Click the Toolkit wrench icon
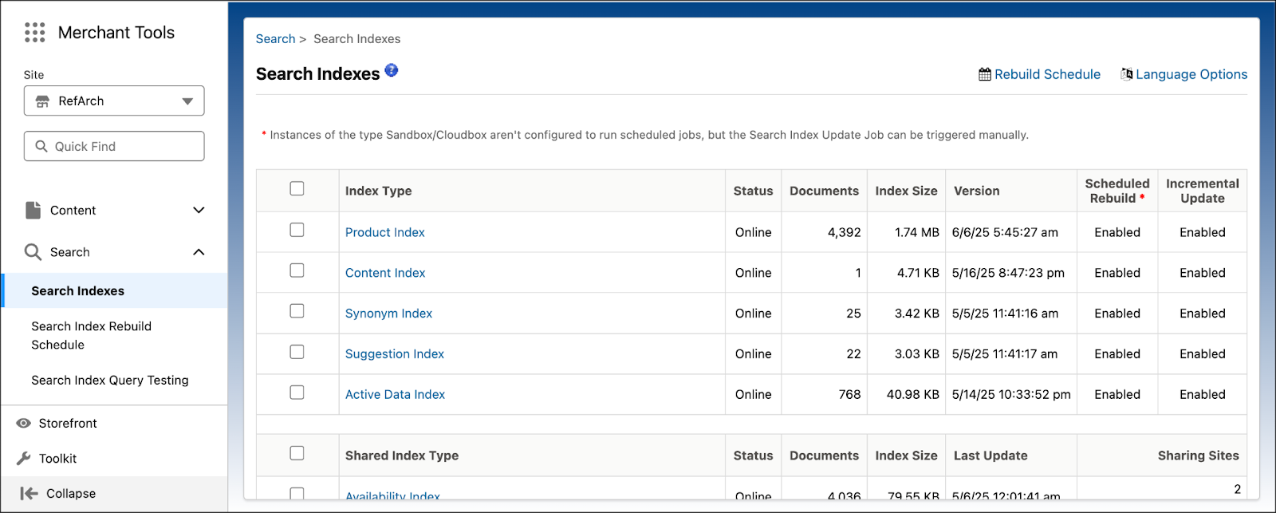The width and height of the screenshot is (1276, 513). [24, 458]
